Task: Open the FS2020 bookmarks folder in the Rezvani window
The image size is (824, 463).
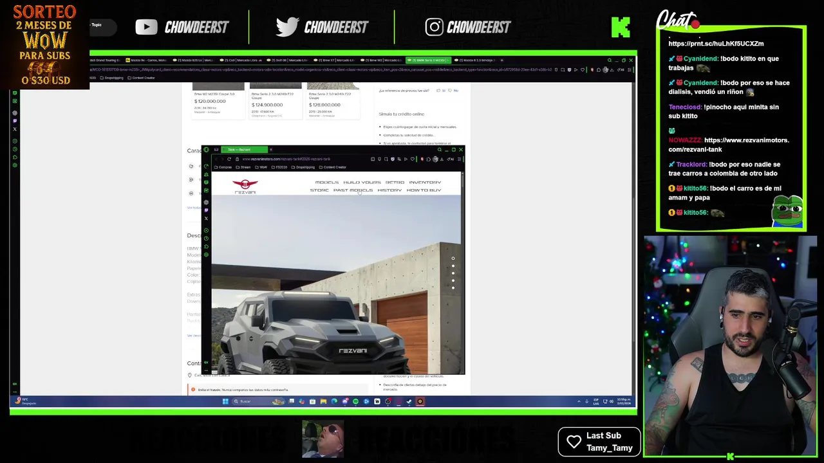Action: [x=279, y=167]
